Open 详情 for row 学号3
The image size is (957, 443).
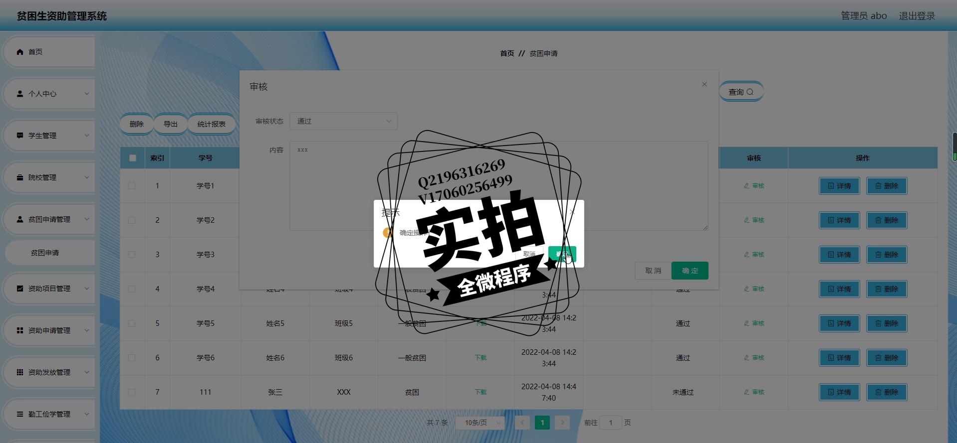[x=839, y=255]
